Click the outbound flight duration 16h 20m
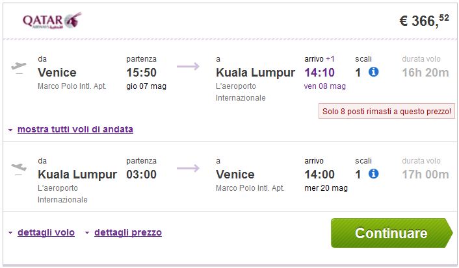459x268 pixels. pyautogui.click(x=425, y=73)
